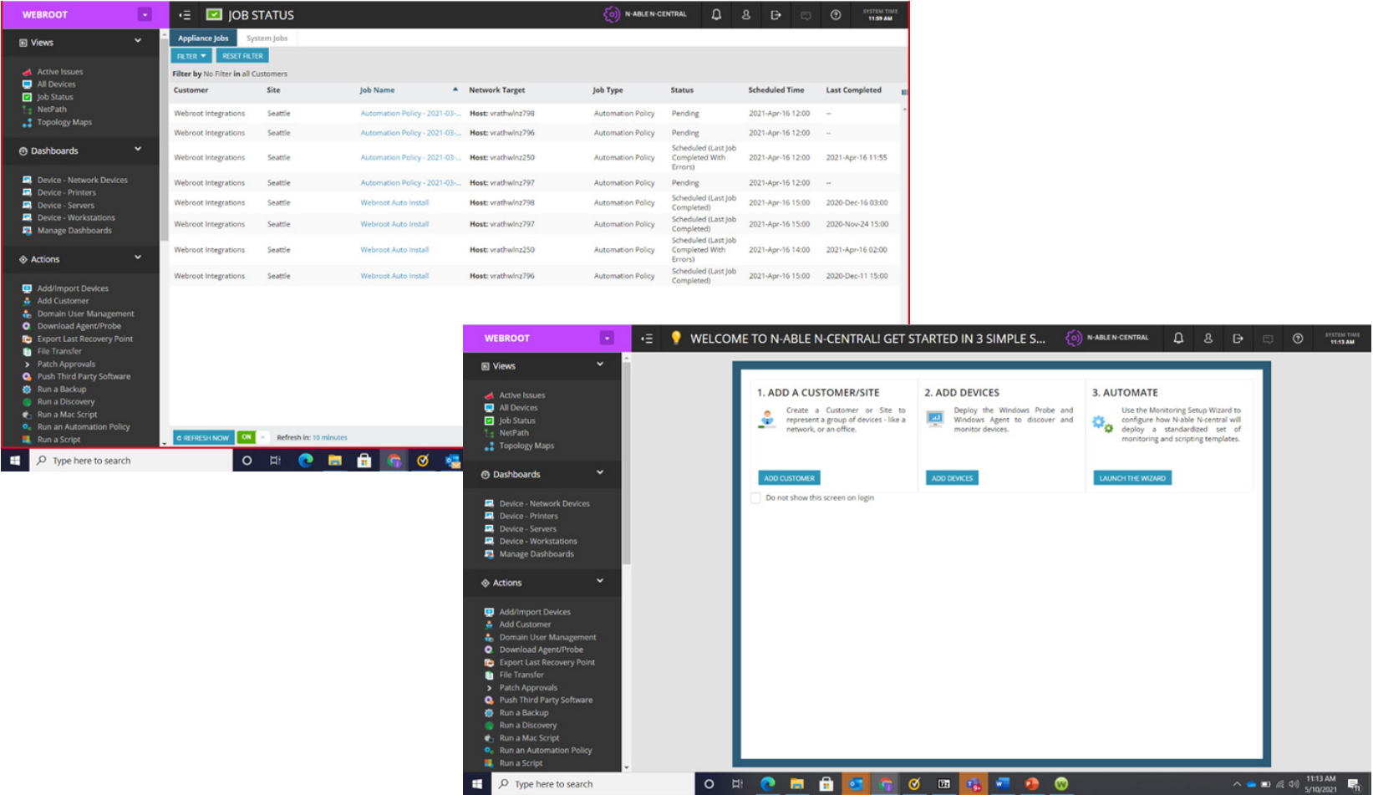Select Run a Backup in Welcome window sidebar

point(523,713)
